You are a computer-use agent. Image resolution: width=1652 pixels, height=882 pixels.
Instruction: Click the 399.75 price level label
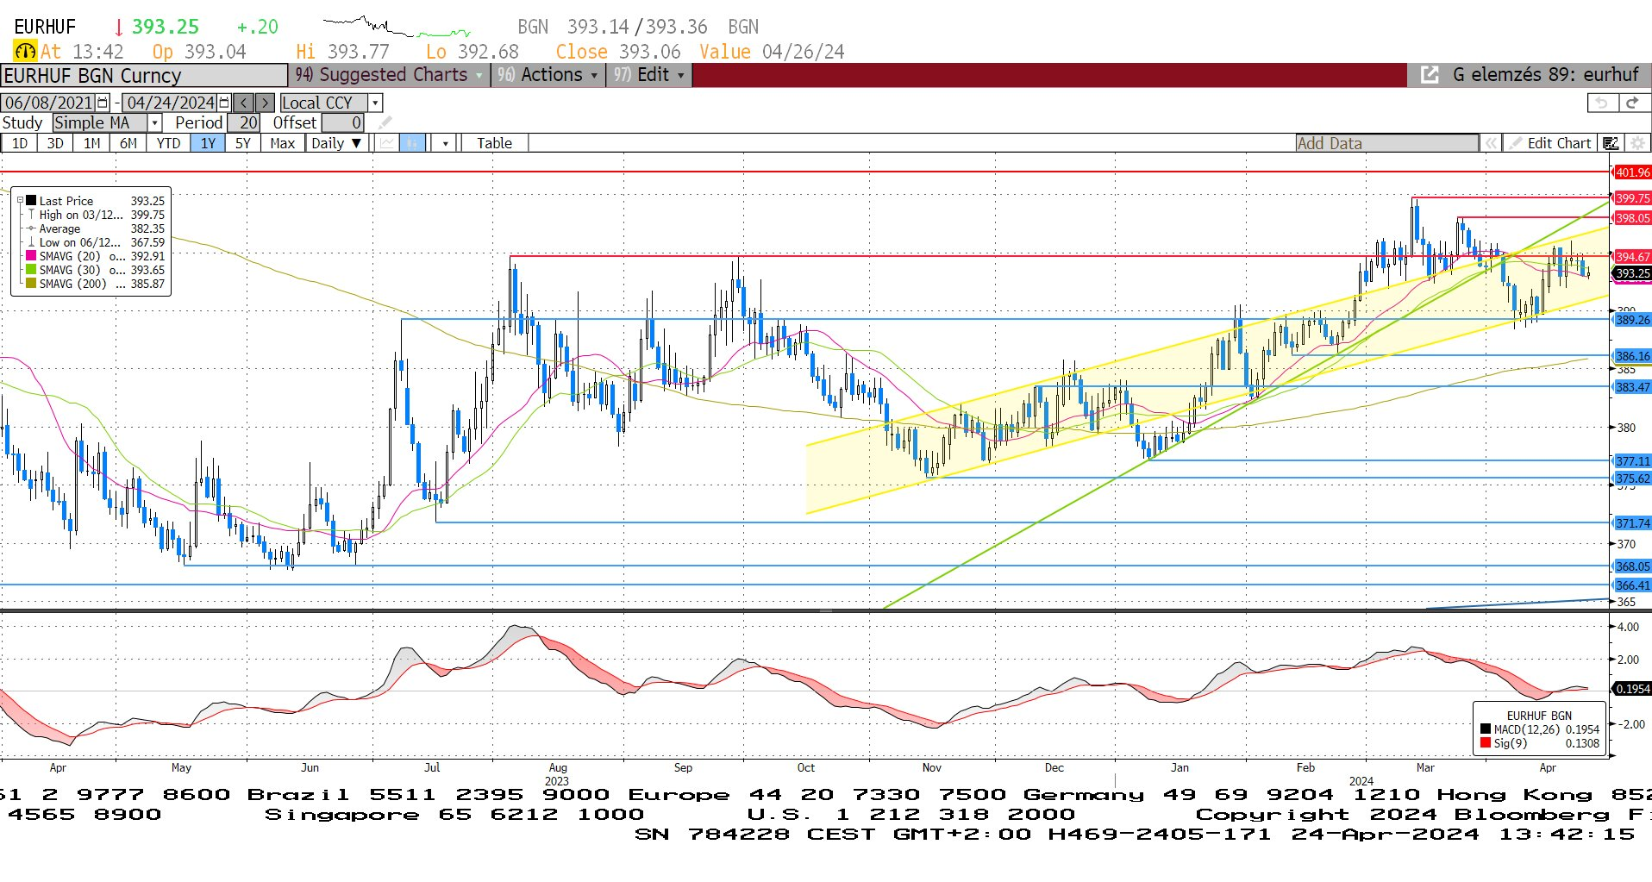point(1632,198)
